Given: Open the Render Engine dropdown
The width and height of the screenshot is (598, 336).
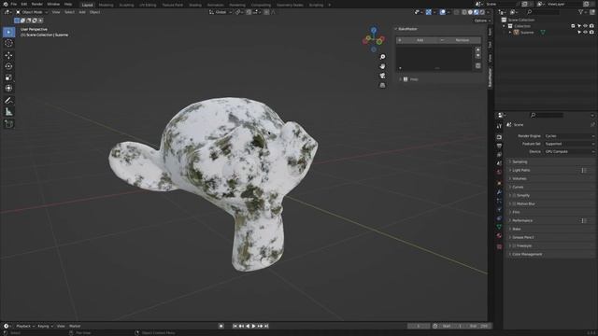Looking at the screenshot, I should coord(569,136).
